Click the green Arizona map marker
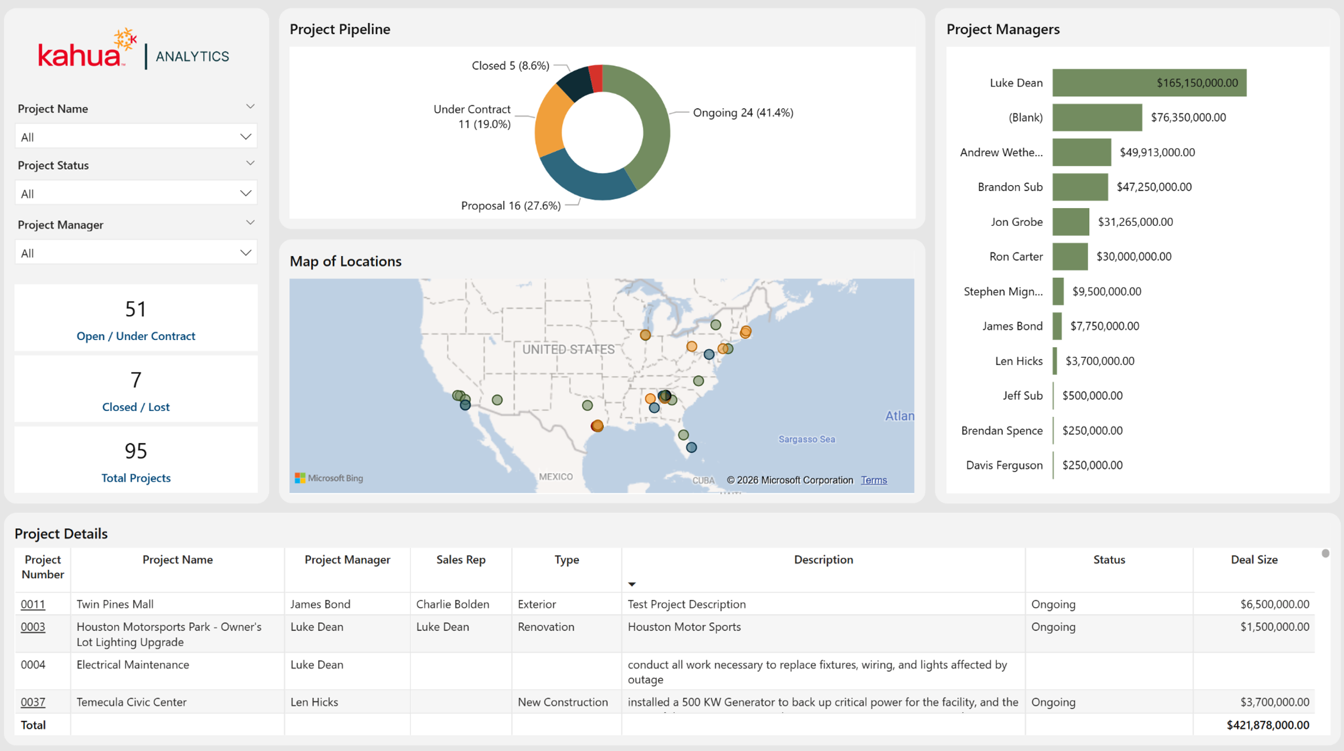The image size is (1344, 751). (x=497, y=400)
